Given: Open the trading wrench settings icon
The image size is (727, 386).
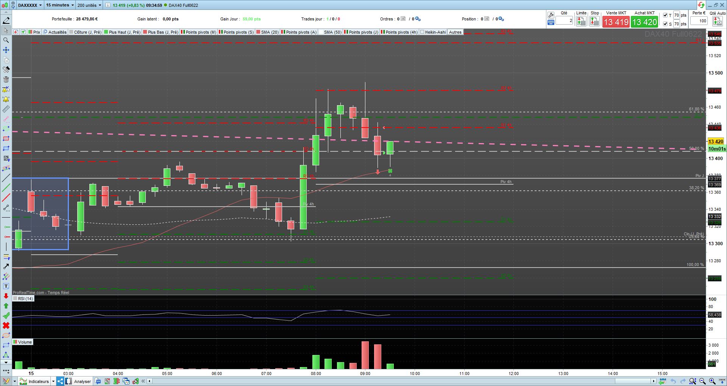Looking at the screenshot, I should [x=551, y=15].
